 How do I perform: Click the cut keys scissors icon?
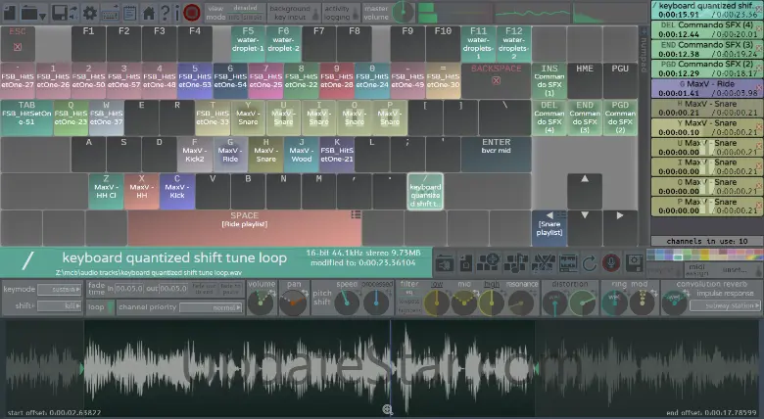542,263
